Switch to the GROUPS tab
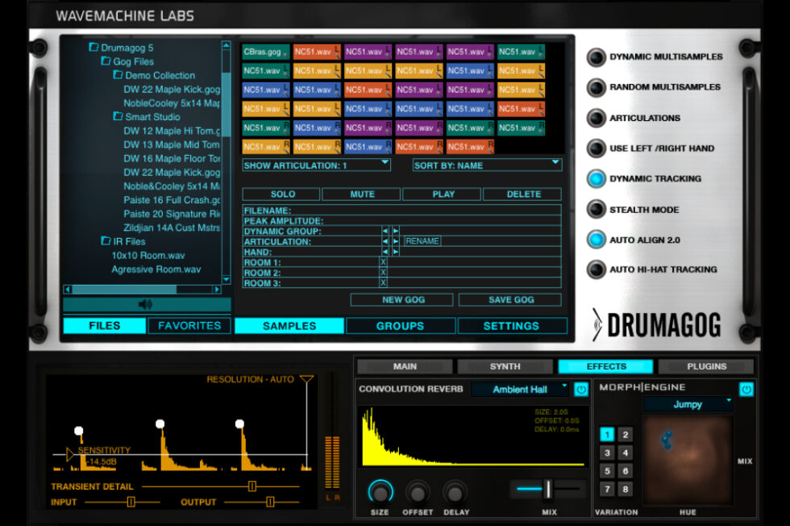Viewport: 790px width, 526px height. (401, 326)
